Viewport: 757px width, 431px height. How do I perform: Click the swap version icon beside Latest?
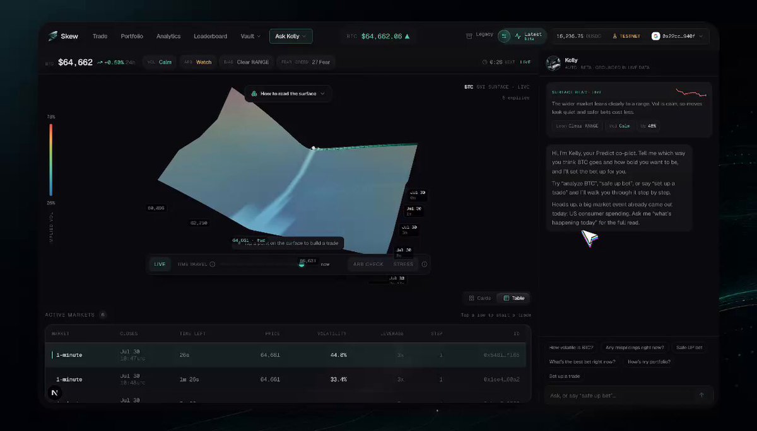pos(504,37)
